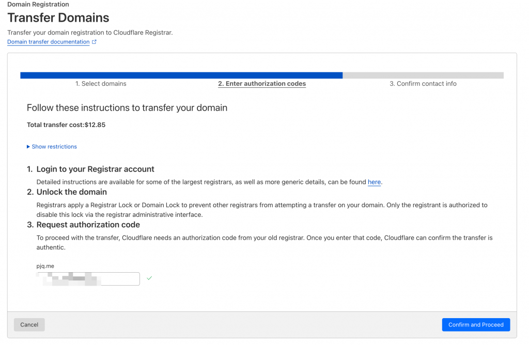Click the 'Login to your Registrar account' heading
This screenshot has height=345, width=529.
click(95, 169)
